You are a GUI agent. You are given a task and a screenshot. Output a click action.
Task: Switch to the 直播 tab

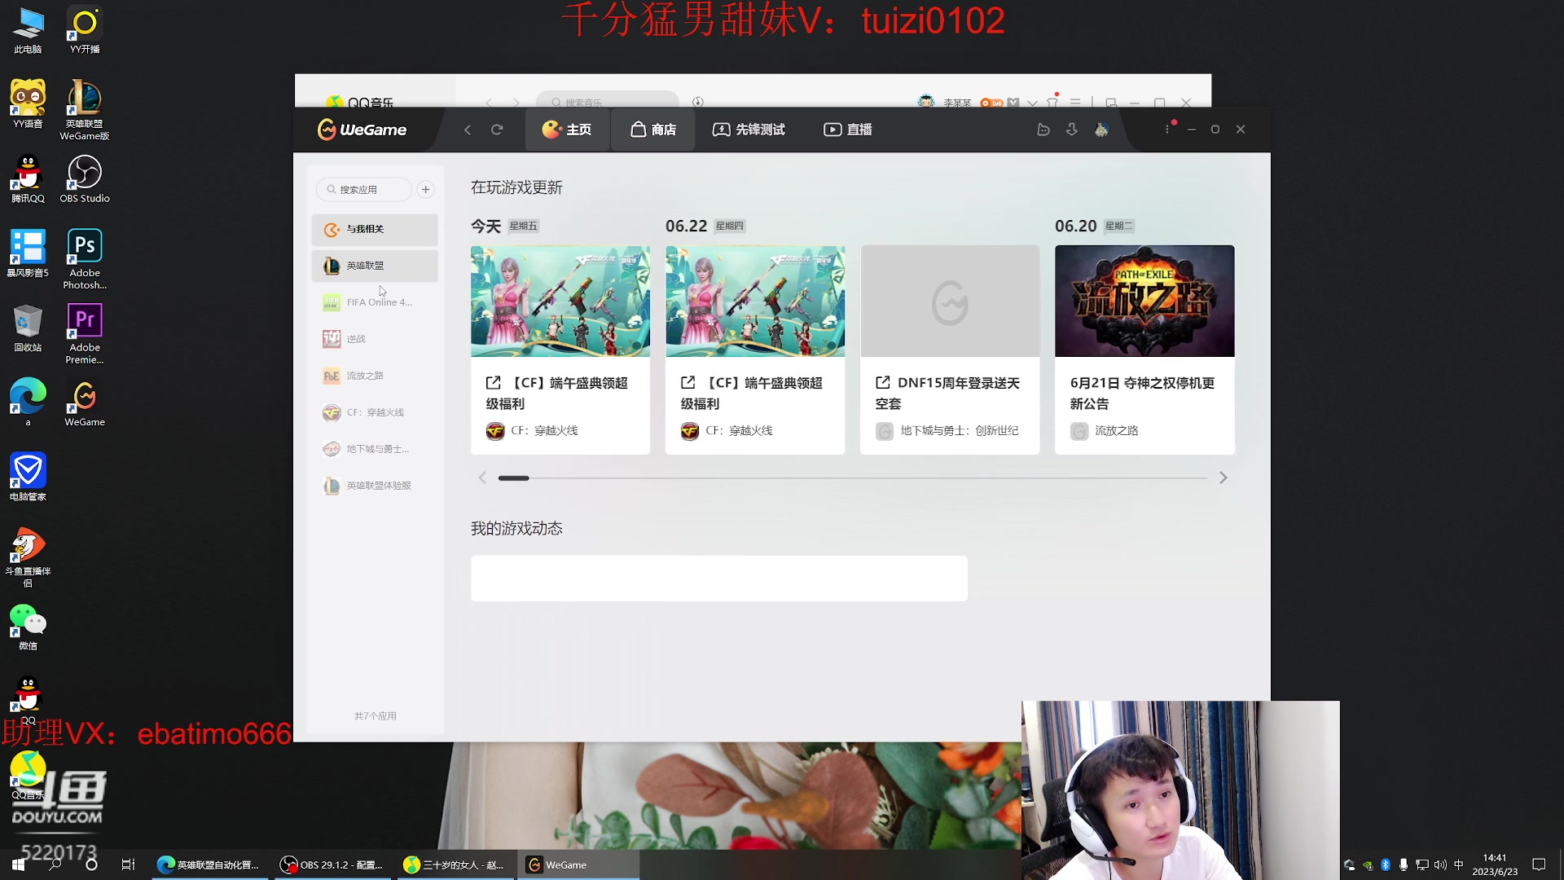pos(847,129)
